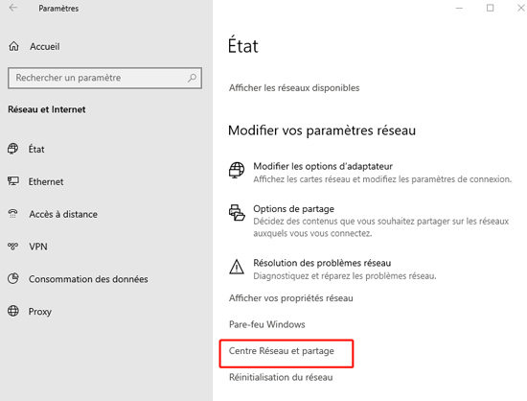Click the back arrow beside Paramètres

pos(12,8)
